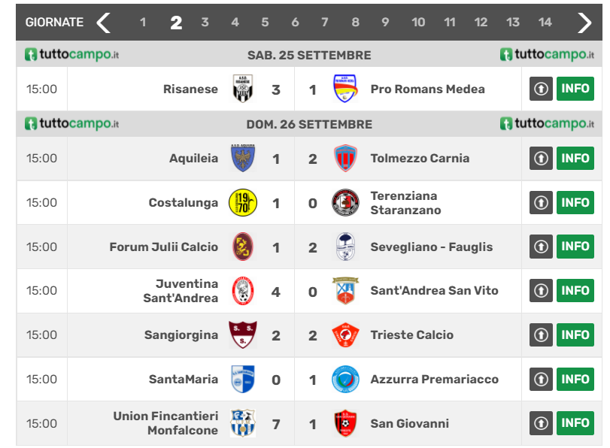Open INFO for Union Fincantieri Monfalcone match

click(x=575, y=423)
